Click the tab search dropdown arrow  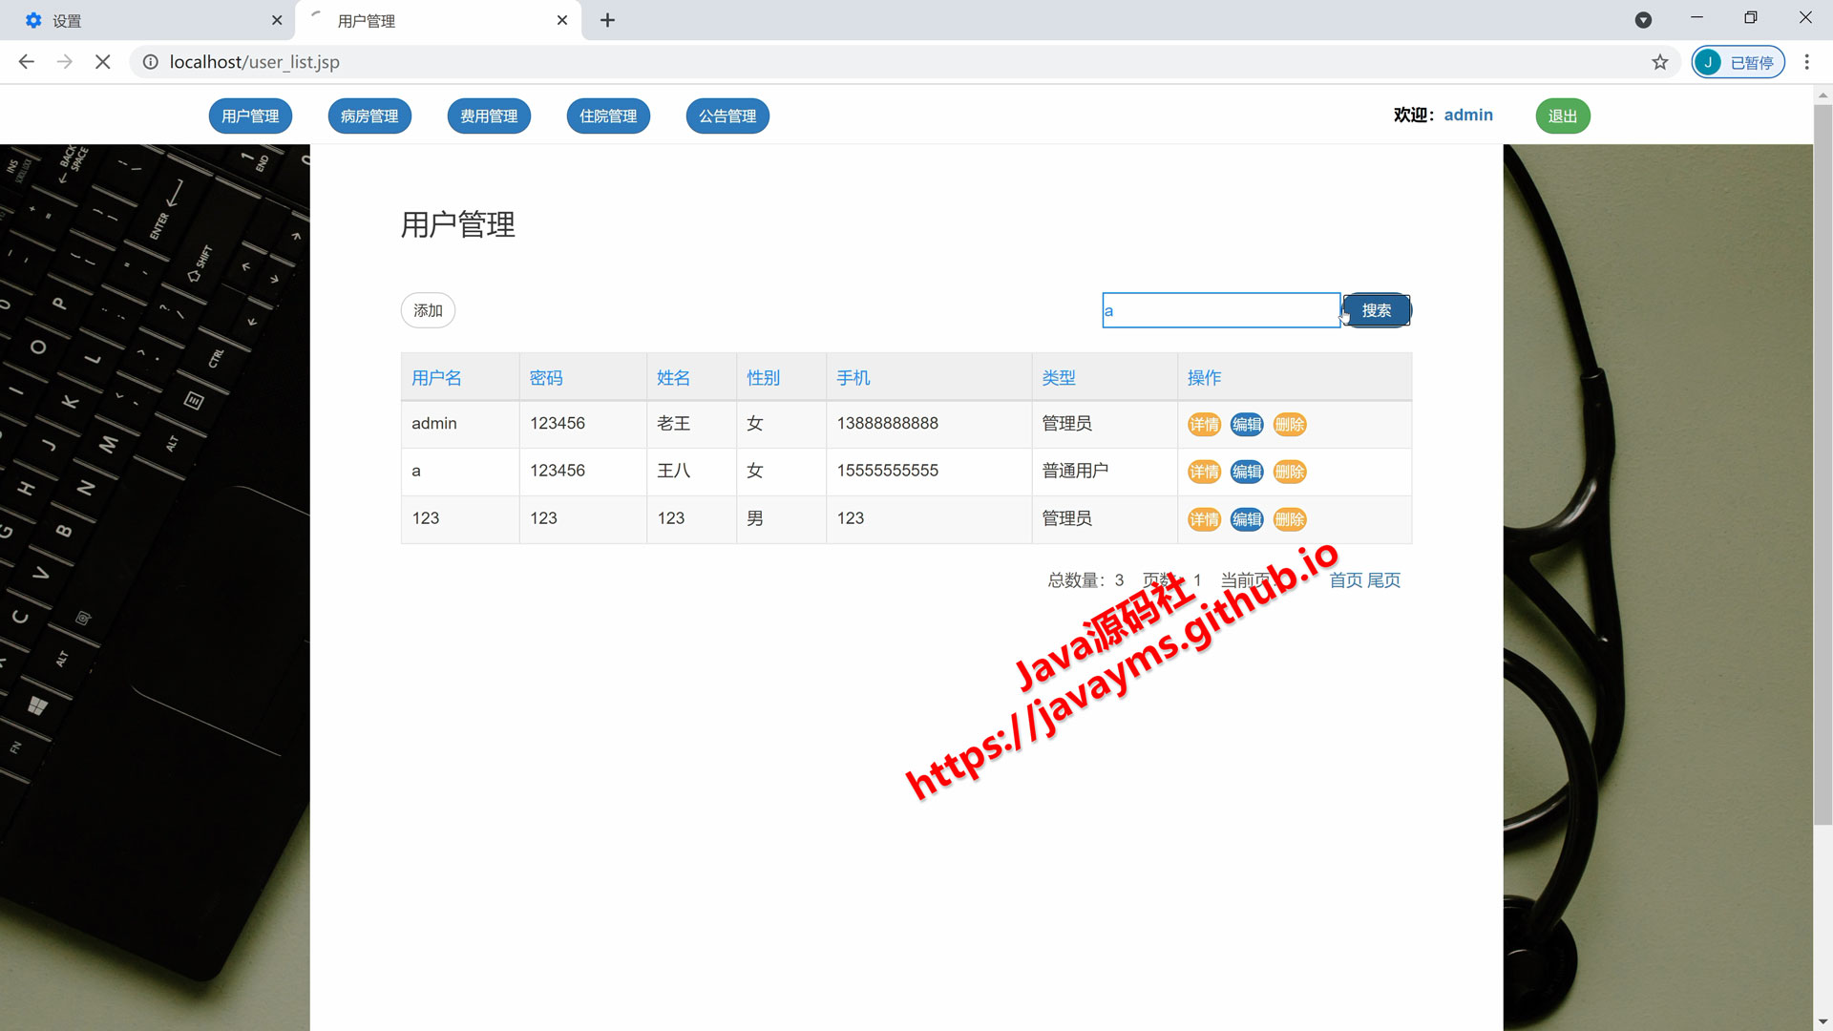(1643, 20)
